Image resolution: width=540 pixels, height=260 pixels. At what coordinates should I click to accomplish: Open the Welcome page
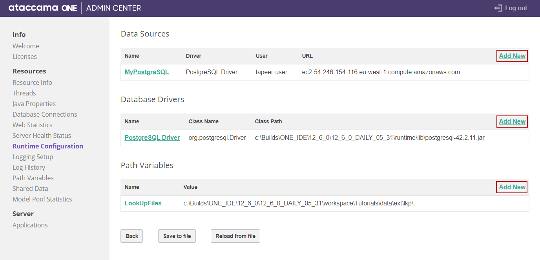[x=26, y=46]
